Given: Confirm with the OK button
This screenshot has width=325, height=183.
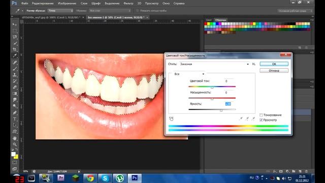Looking at the screenshot, I should point(274,64).
